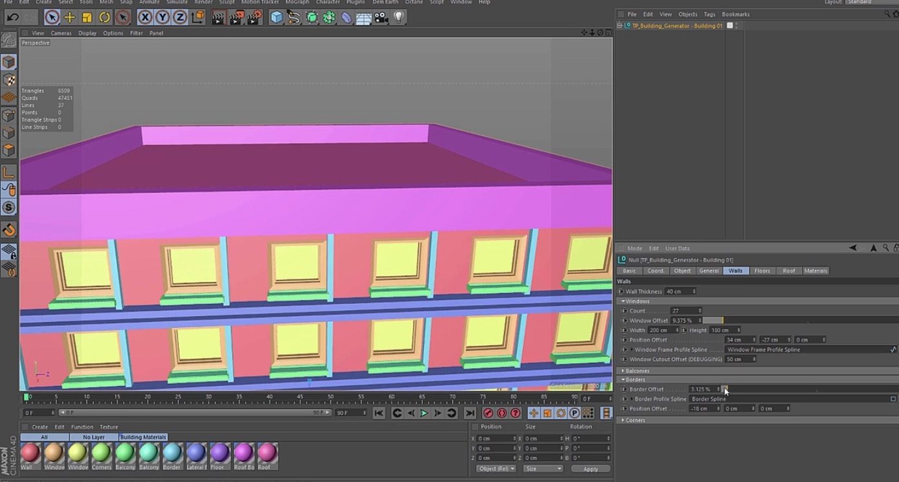Open the deformer (bend) icon
Image resolution: width=899 pixels, height=482 pixels.
[x=347, y=17]
